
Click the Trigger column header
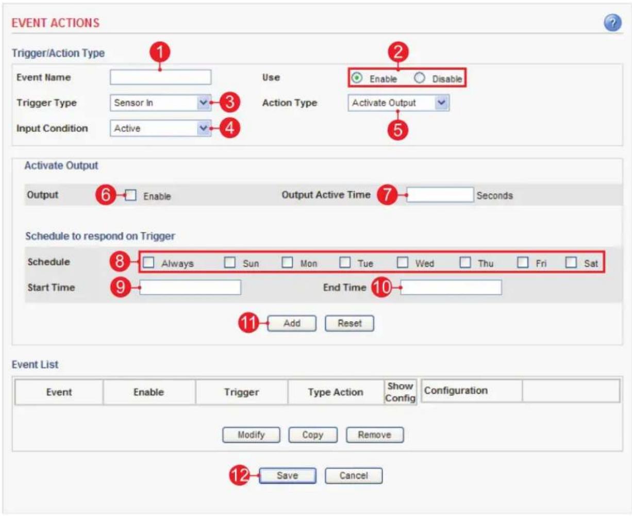241,392
